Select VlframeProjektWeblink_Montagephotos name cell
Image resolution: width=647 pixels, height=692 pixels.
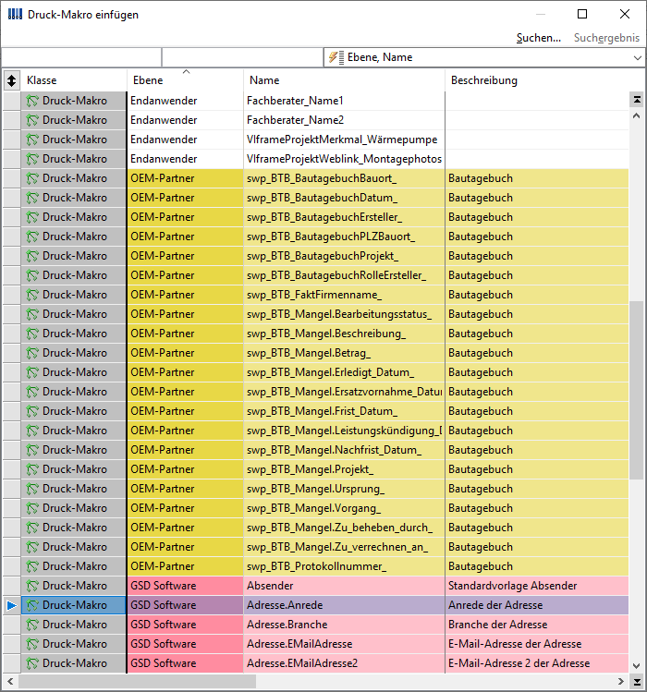click(344, 159)
